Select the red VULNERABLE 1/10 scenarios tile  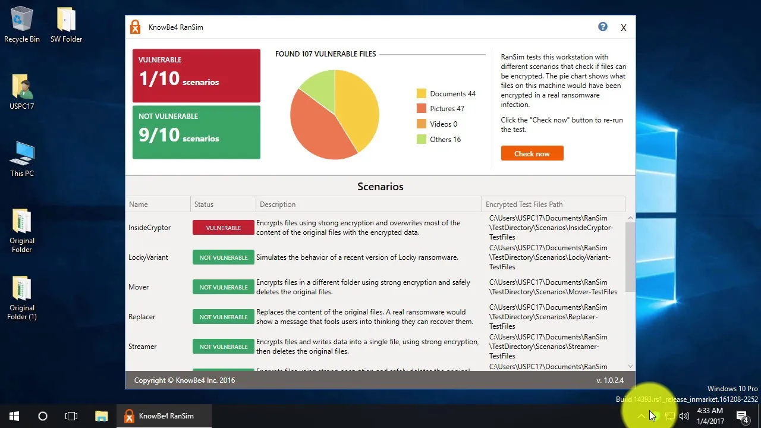click(x=196, y=75)
